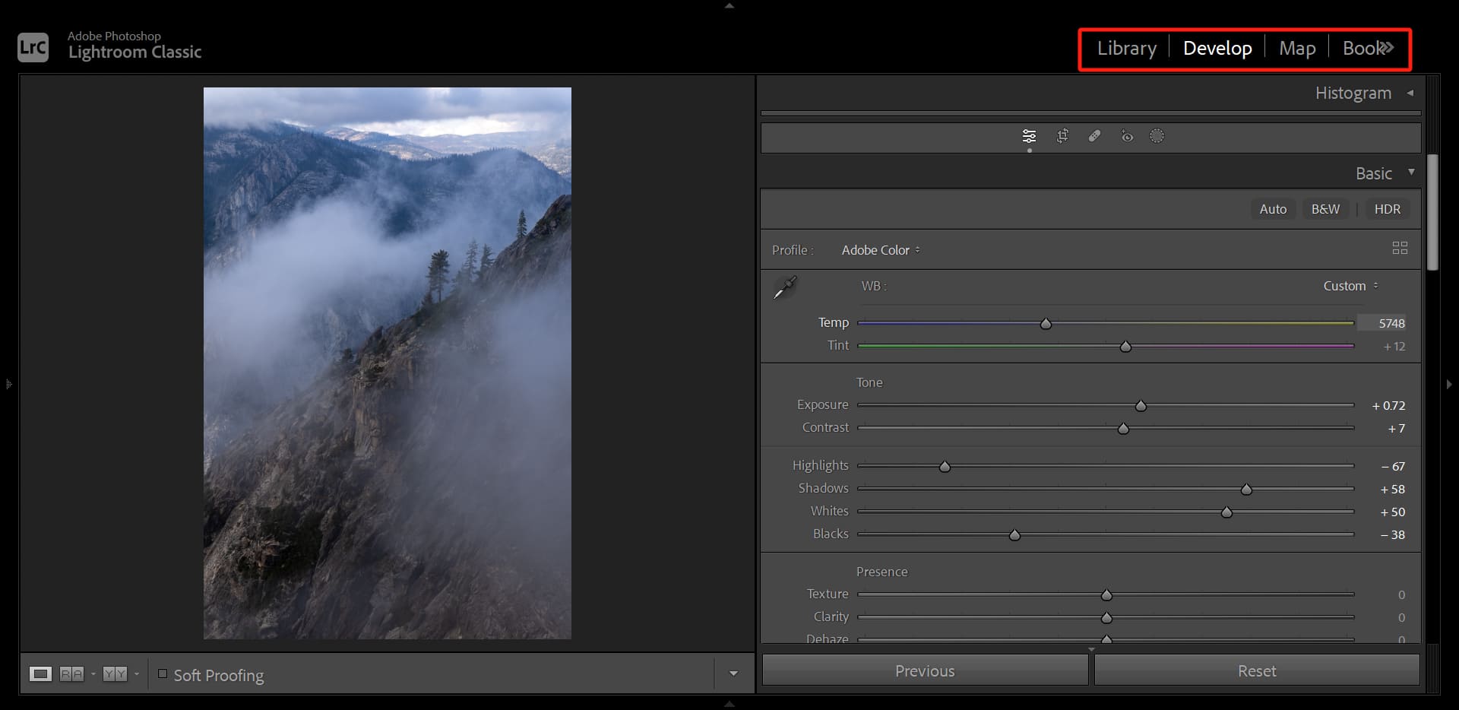
Task: Click the Clarity slider handle
Action: coord(1106,617)
